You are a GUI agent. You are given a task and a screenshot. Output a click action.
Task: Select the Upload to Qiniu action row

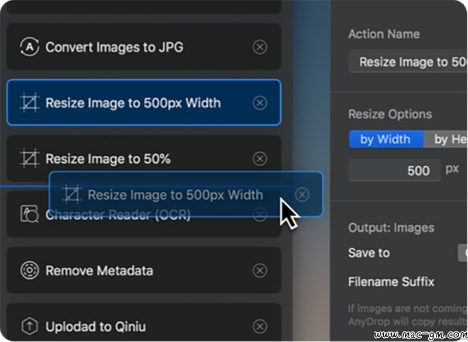tap(143, 322)
